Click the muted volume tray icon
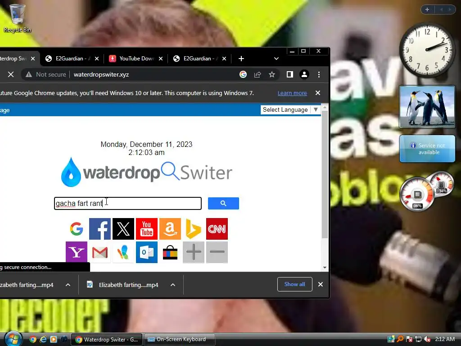The width and height of the screenshot is (461, 346). tap(427, 339)
